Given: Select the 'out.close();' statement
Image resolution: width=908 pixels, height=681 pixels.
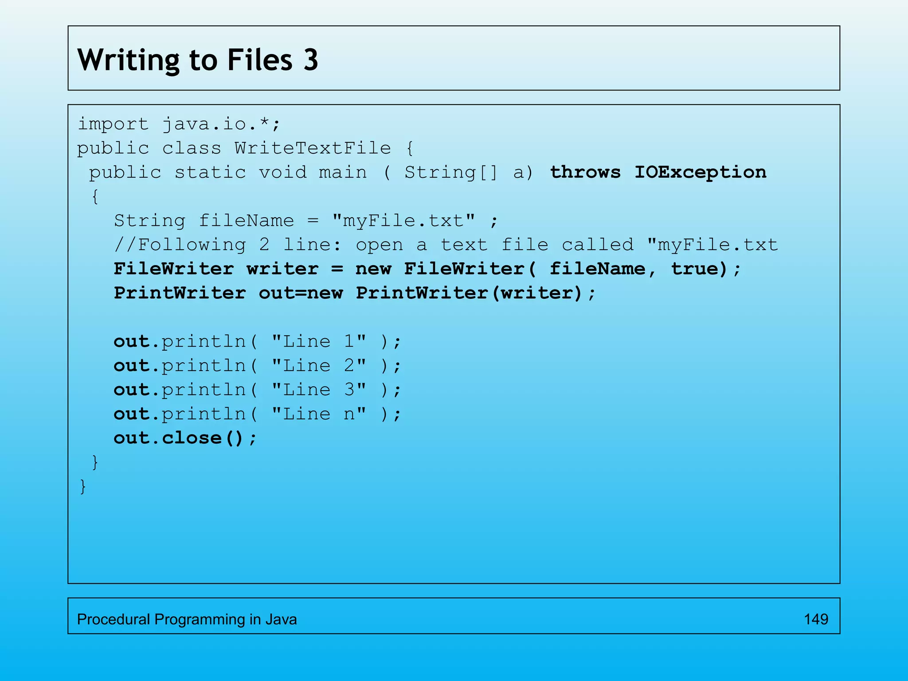Looking at the screenshot, I should (185, 438).
